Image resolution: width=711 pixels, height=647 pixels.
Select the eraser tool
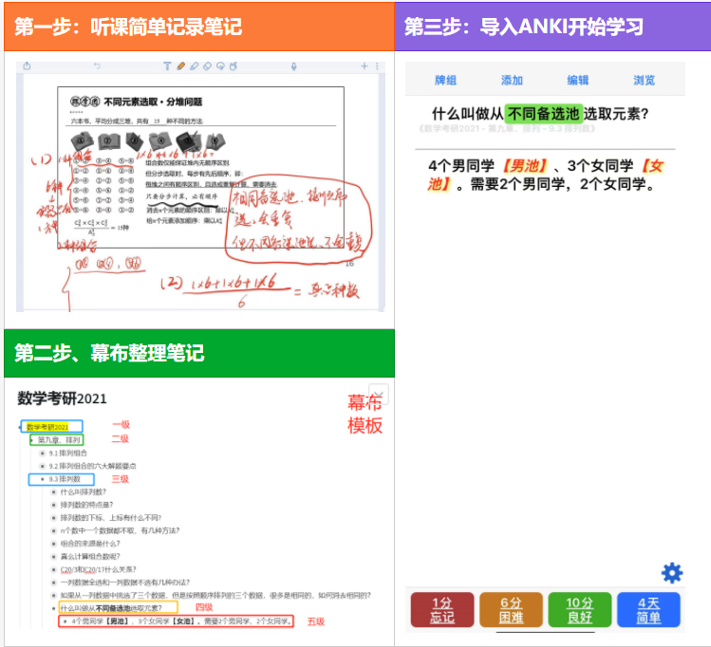207,66
